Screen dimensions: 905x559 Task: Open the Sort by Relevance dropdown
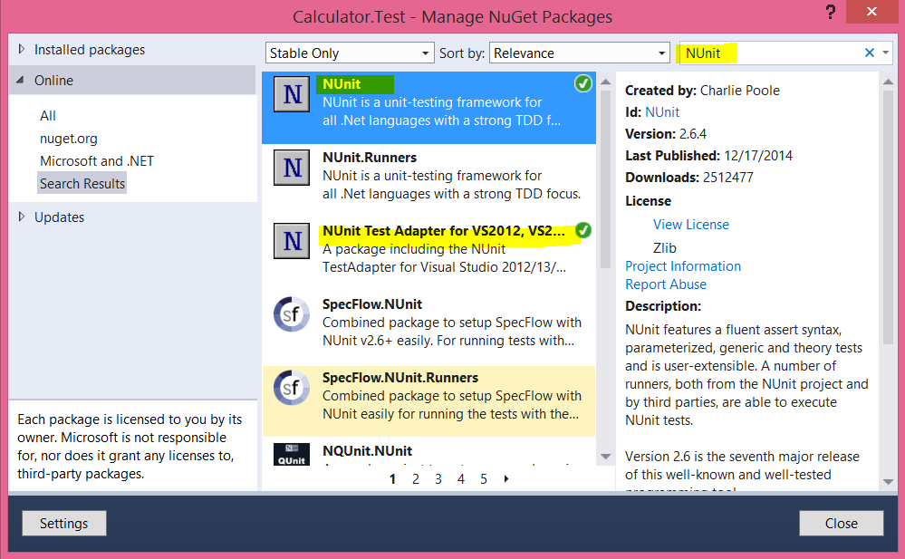pos(580,53)
